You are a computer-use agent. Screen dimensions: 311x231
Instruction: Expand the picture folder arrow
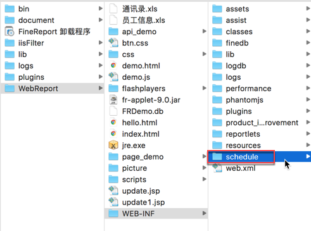coord(204,168)
